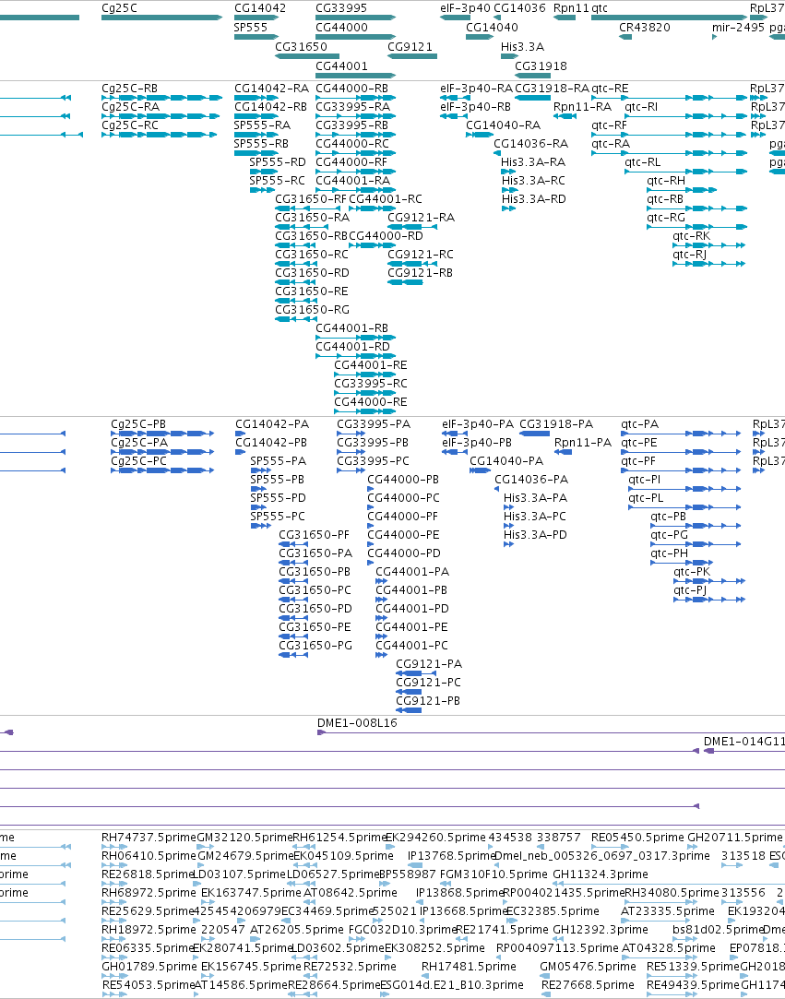Open the eIF-3p40 gene label

pos(465,8)
